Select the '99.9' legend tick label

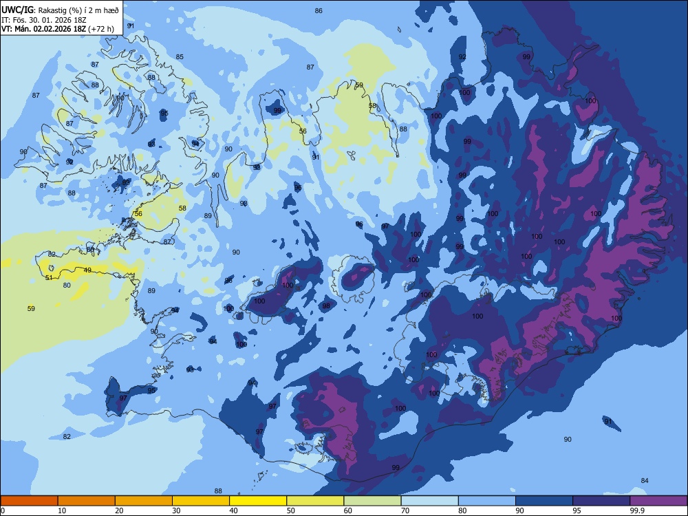(636, 510)
